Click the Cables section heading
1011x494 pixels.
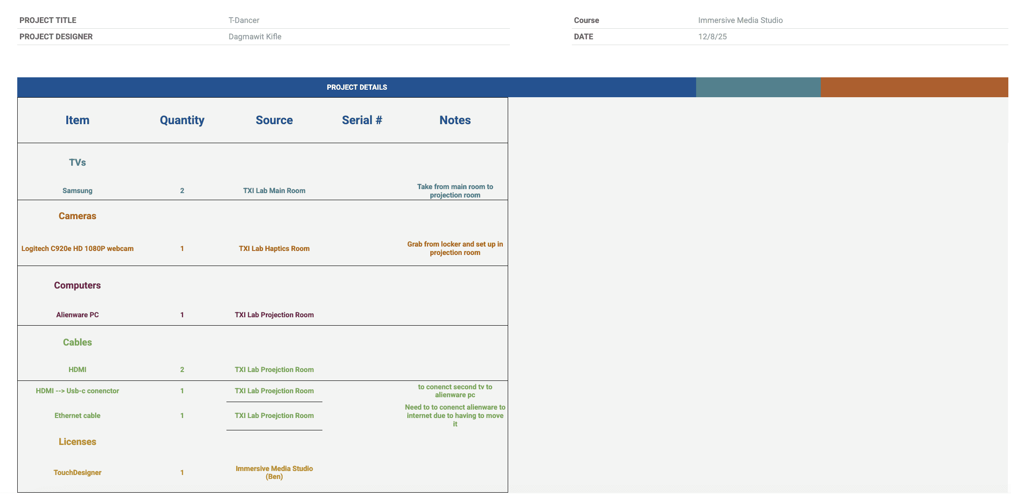[77, 342]
